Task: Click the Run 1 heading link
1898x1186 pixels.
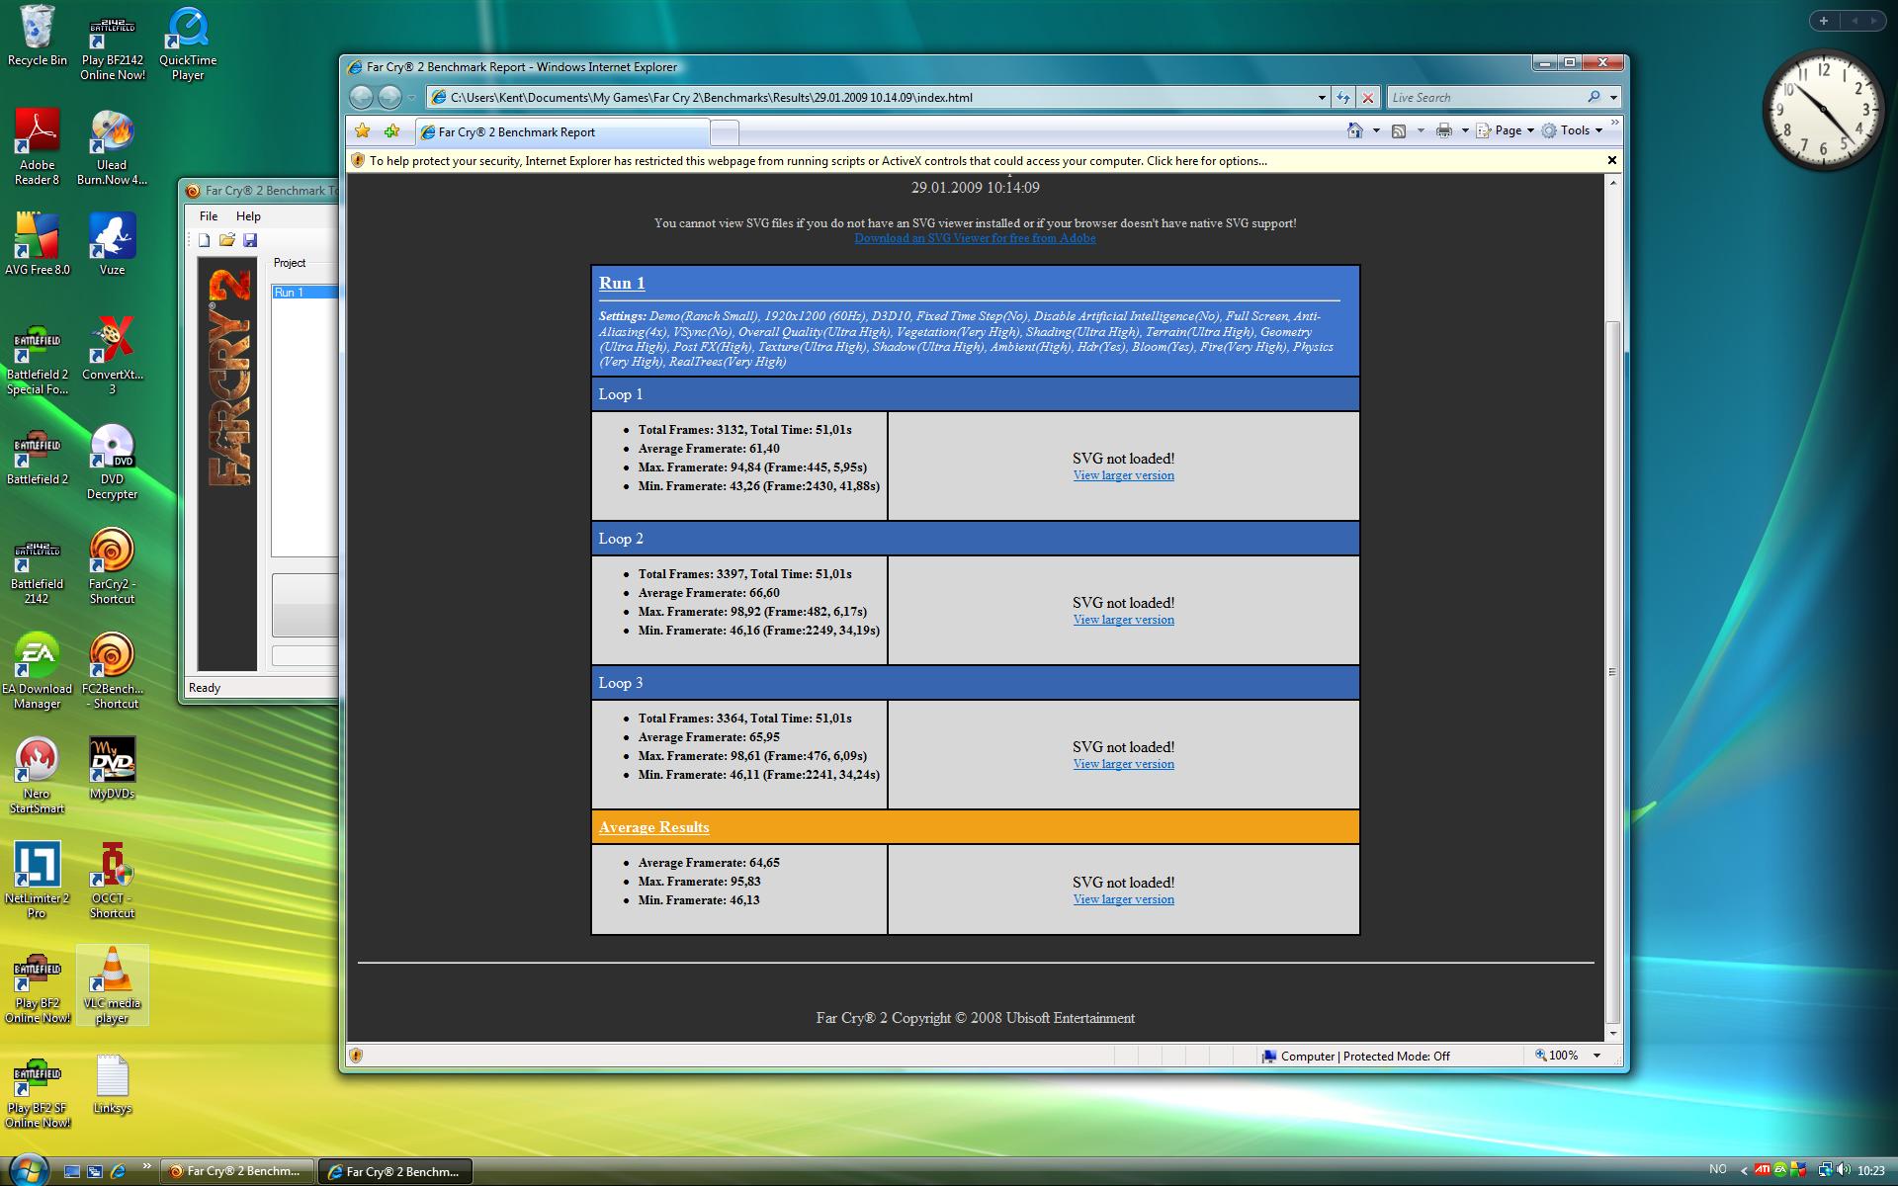Action: coord(622,283)
